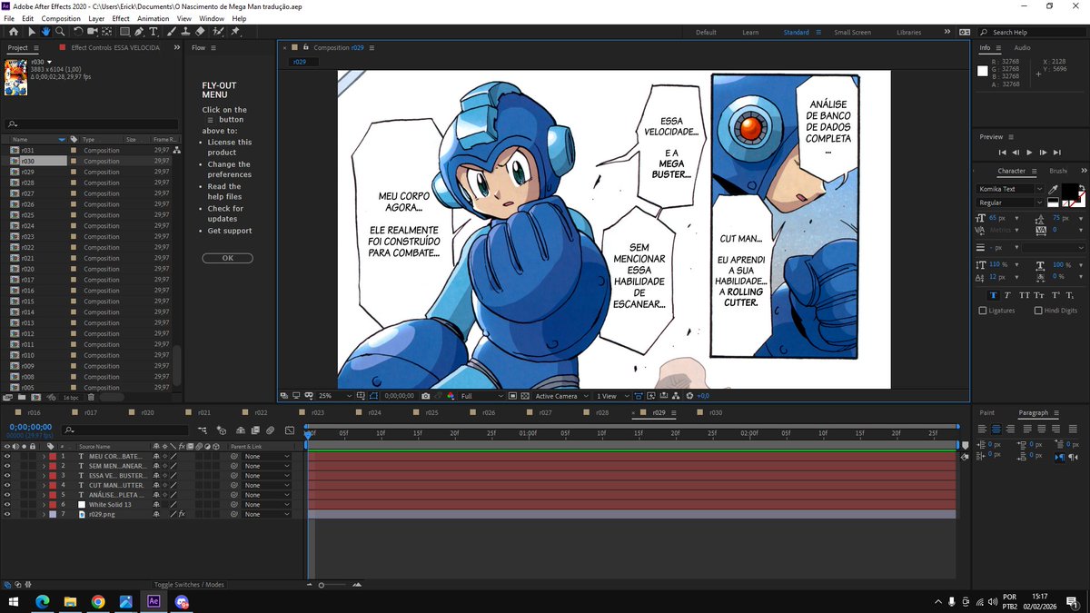Screen dimensions: 1090x613
Task: Switch to the Libraries workspace
Action: coord(908,32)
